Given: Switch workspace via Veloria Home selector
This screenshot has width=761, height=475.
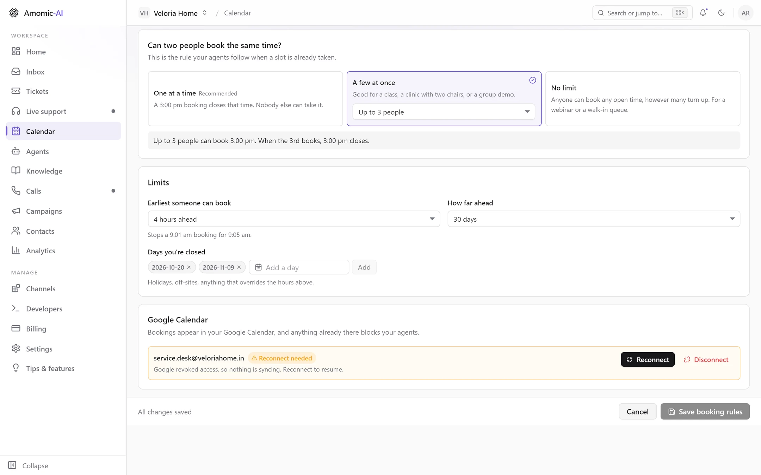Looking at the screenshot, I should pos(173,13).
